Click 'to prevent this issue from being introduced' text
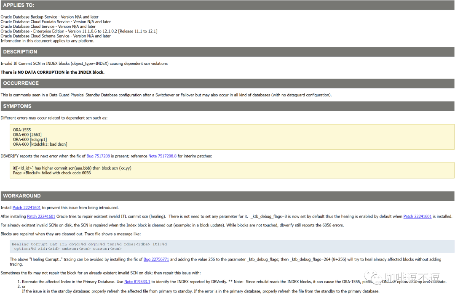Image resolution: width=455 pixels, height=298 pixels. coord(80,208)
